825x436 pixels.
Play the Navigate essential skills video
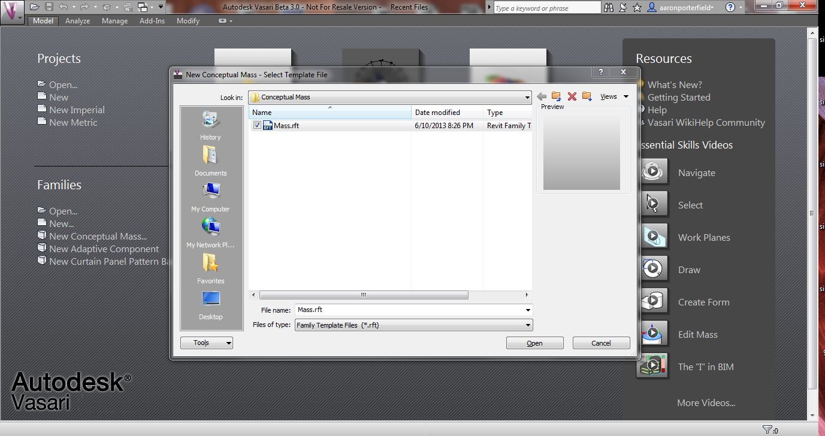(652, 172)
